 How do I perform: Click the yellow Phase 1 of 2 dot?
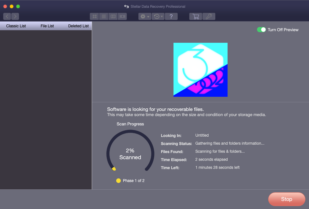point(118,181)
